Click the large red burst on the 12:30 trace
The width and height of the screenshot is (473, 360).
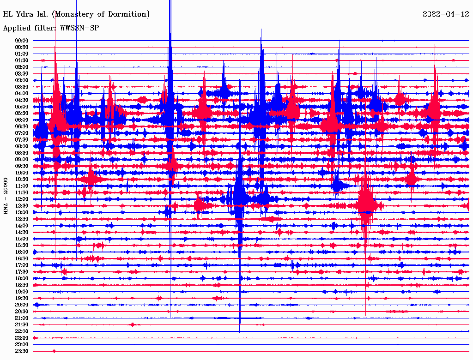click(366, 206)
